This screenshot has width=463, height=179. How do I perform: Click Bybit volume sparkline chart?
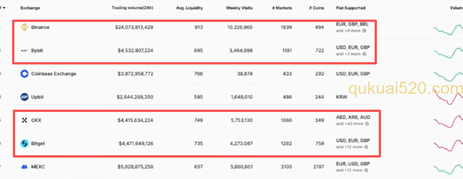[x=448, y=52]
